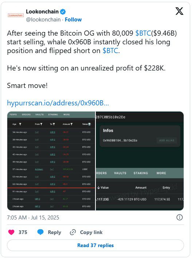Open the tweet info circle icon
This screenshot has width=192, height=258.
point(180,217)
